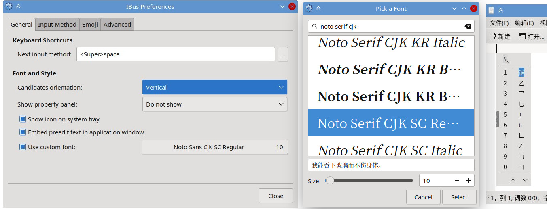
Task: Switch to the General tab
Action: [21, 24]
